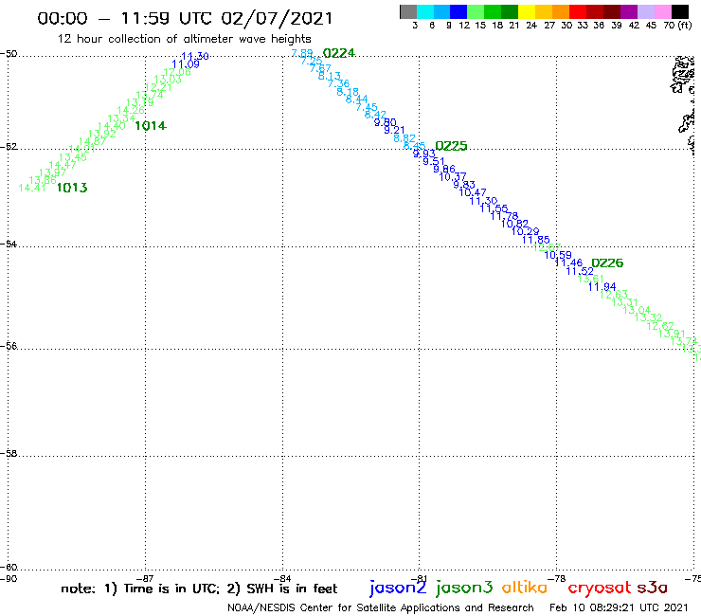Click the 10.47 wave height value
This screenshot has height=616, width=701.
pyautogui.click(x=473, y=192)
